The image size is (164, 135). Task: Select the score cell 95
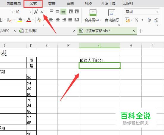pyautogui.click(x=31, y=122)
